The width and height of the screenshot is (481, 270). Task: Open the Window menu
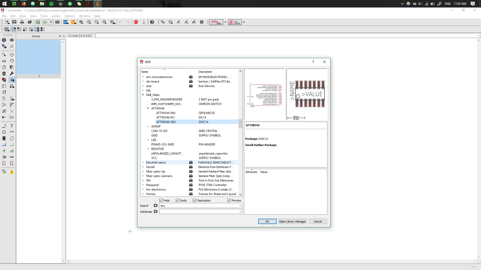[x=85, y=16]
